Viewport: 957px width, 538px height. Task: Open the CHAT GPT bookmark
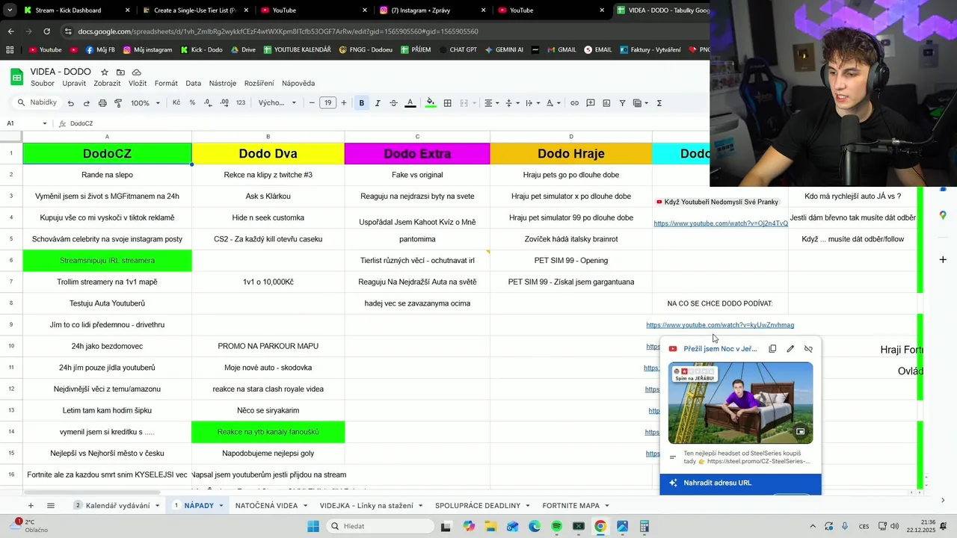[x=458, y=50]
